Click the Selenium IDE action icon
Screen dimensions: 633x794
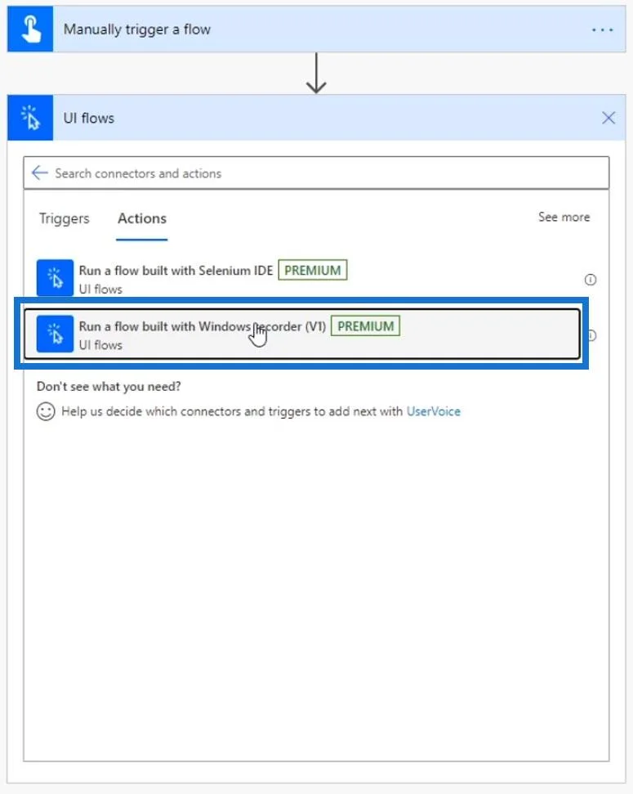56,278
